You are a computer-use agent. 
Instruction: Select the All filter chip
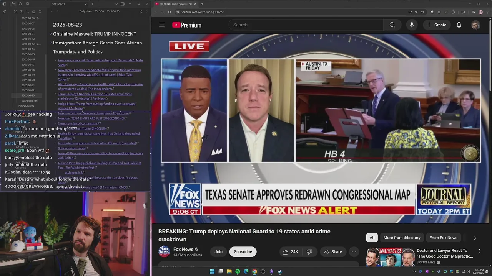pyautogui.click(x=372, y=238)
